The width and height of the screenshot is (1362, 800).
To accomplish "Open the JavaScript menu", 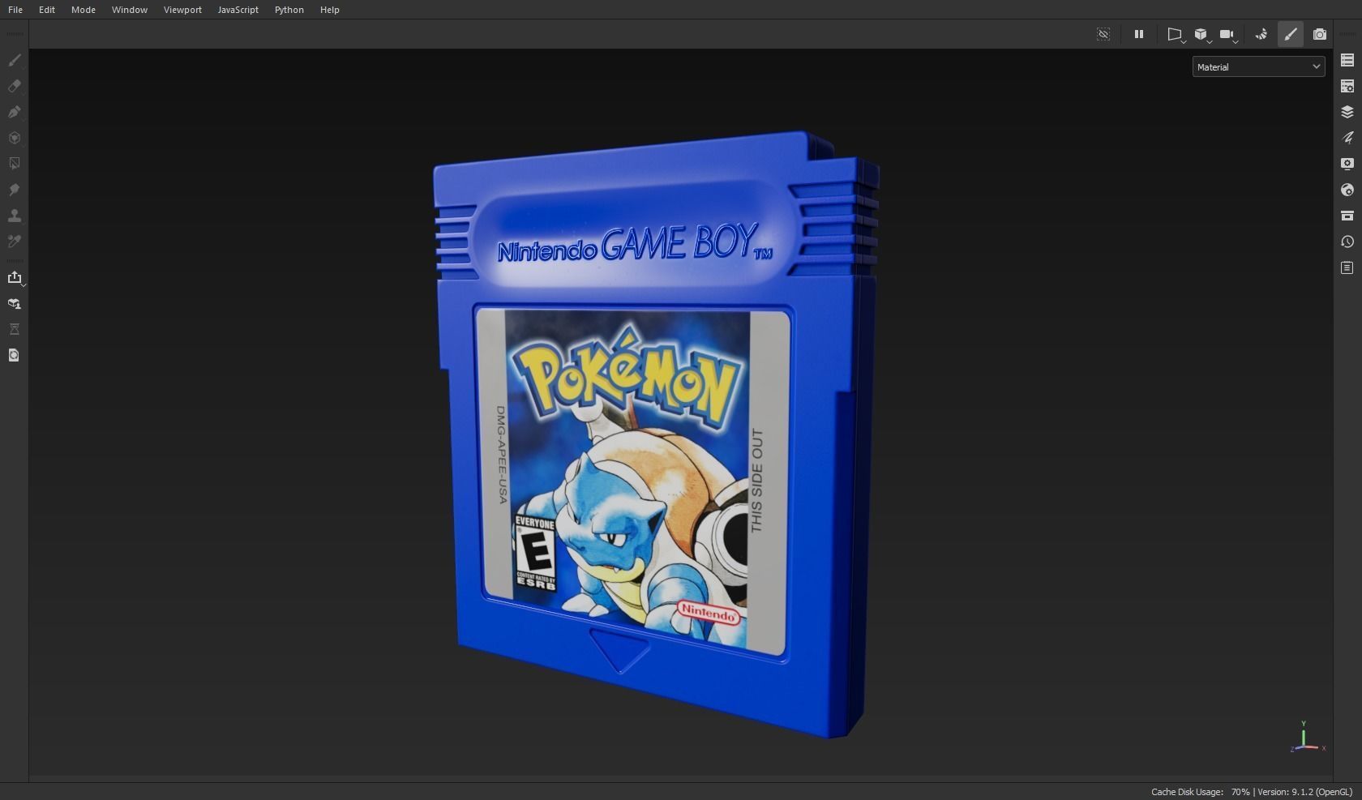I will (238, 10).
